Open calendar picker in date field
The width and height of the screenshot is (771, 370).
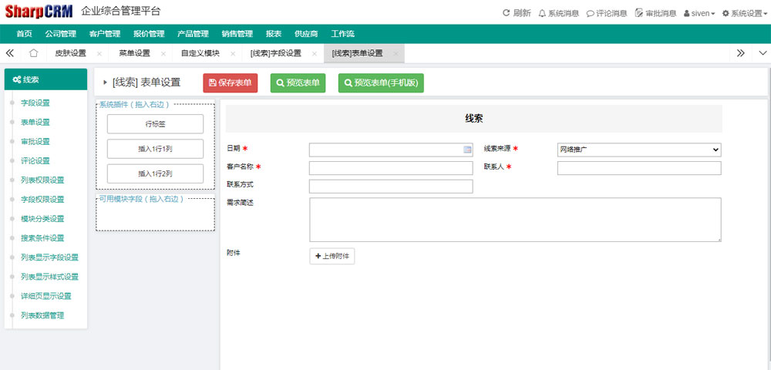tap(467, 150)
